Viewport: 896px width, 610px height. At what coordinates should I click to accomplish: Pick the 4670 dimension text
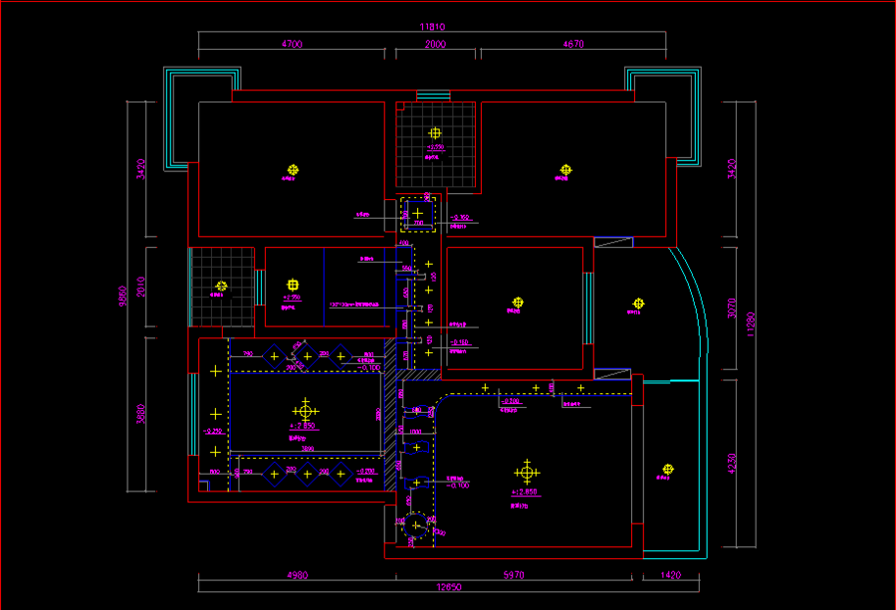[573, 44]
